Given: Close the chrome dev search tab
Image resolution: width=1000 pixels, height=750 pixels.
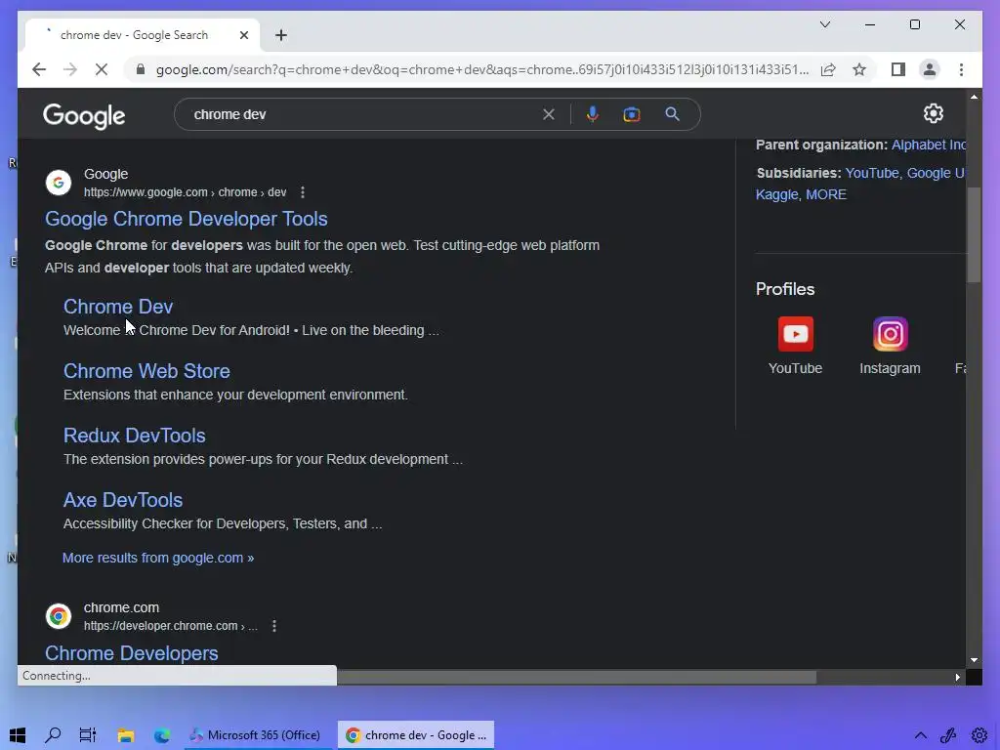Looking at the screenshot, I should pos(243,35).
